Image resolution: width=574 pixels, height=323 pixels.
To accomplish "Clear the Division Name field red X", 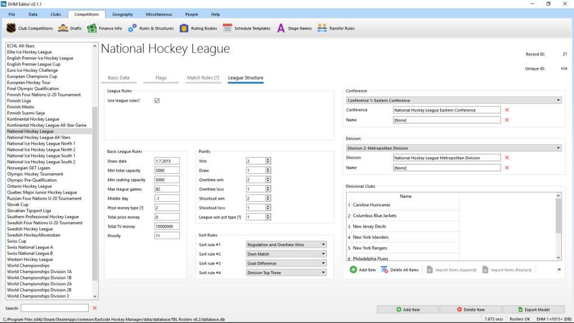I will [x=507, y=168].
